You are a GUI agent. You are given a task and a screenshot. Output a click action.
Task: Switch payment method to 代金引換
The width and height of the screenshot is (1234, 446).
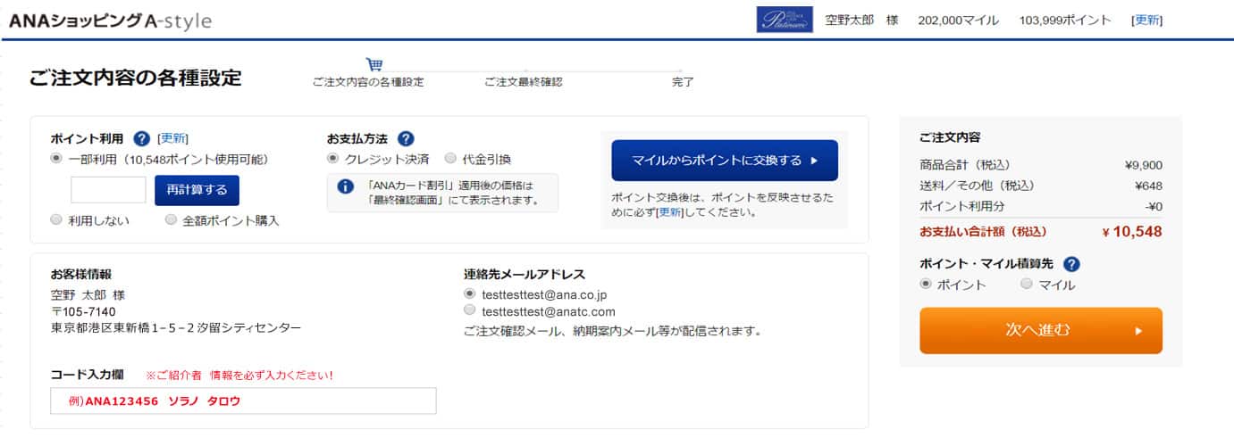coord(449,159)
